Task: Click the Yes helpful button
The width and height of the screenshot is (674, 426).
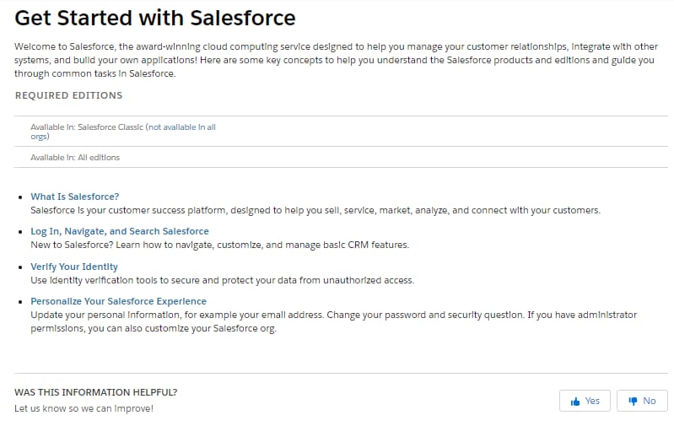Action: (585, 401)
